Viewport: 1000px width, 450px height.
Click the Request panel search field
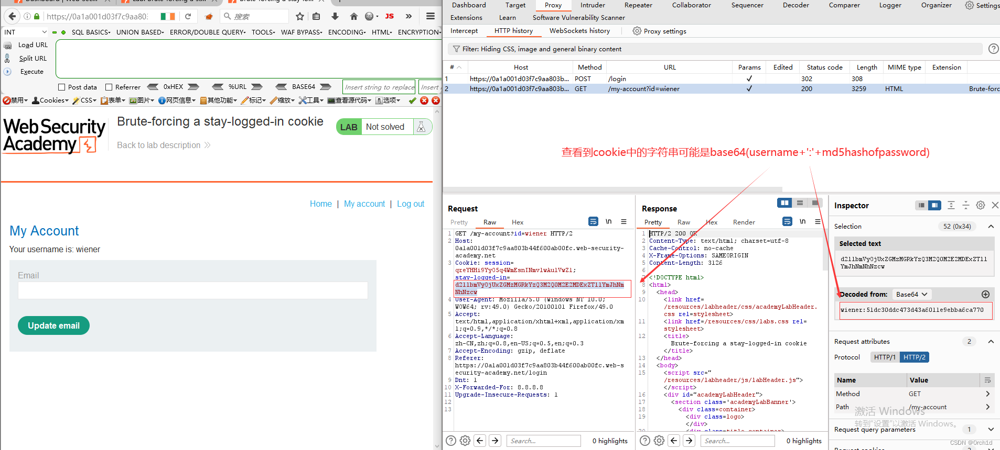coord(543,441)
